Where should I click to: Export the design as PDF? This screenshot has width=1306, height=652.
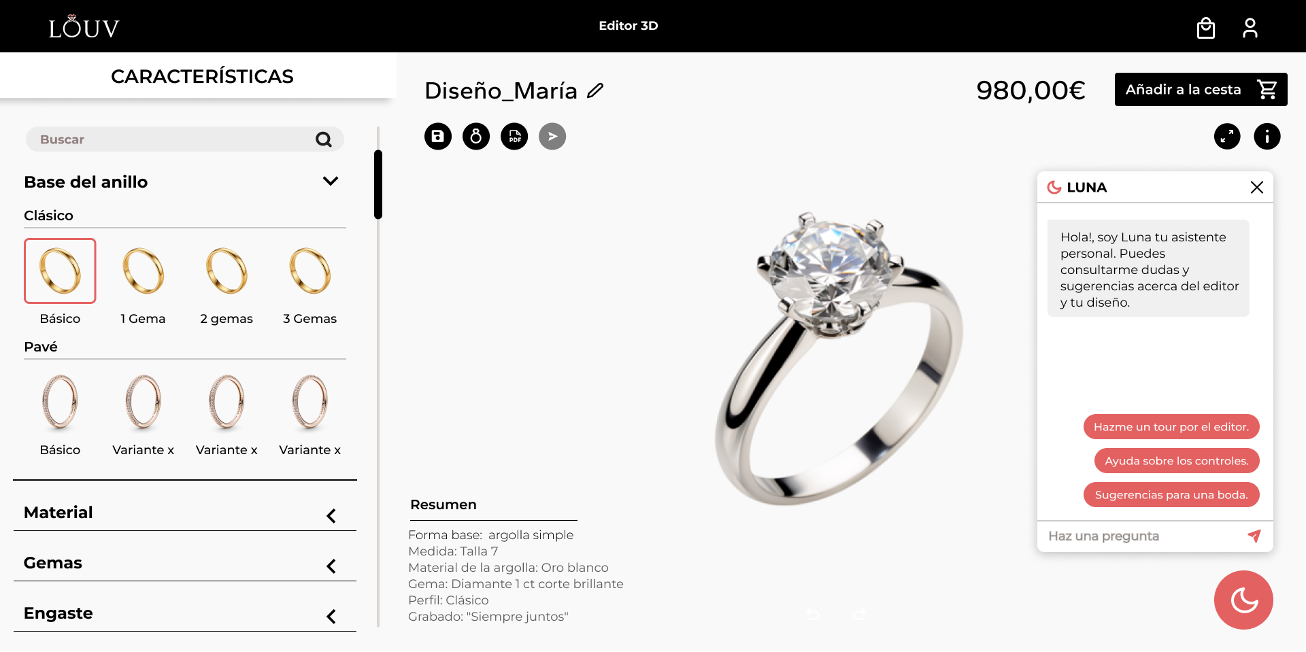coord(514,137)
